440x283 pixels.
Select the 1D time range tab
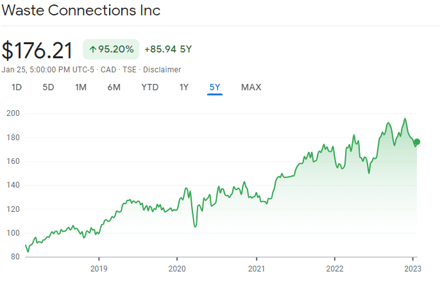17,87
